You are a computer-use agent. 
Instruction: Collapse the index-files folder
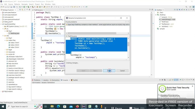coord(5,40)
